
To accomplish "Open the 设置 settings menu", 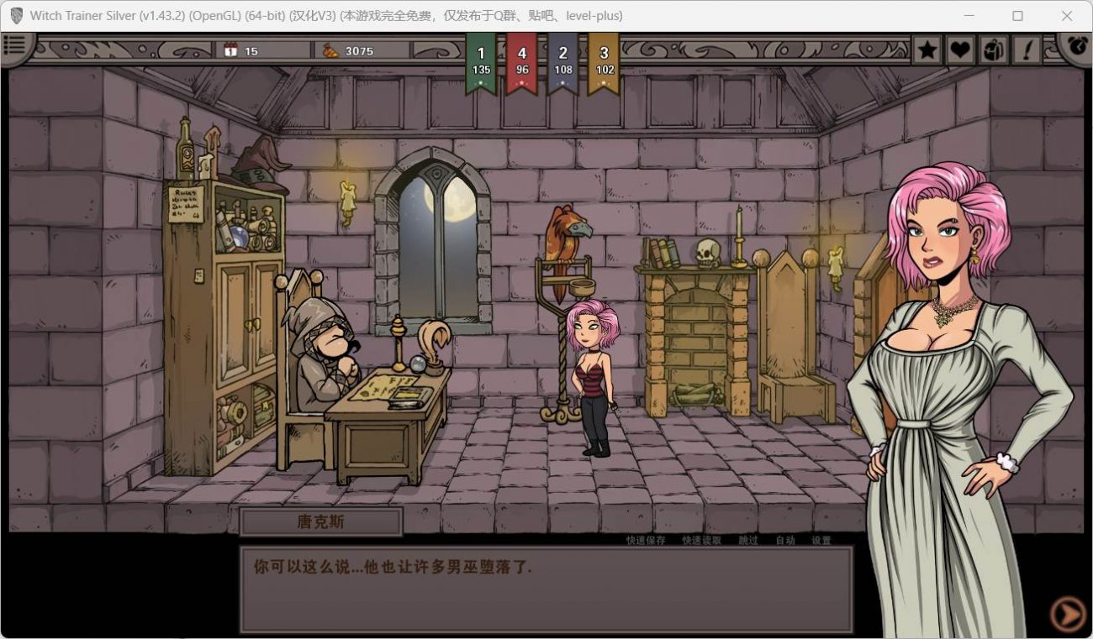I will [x=821, y=541].
